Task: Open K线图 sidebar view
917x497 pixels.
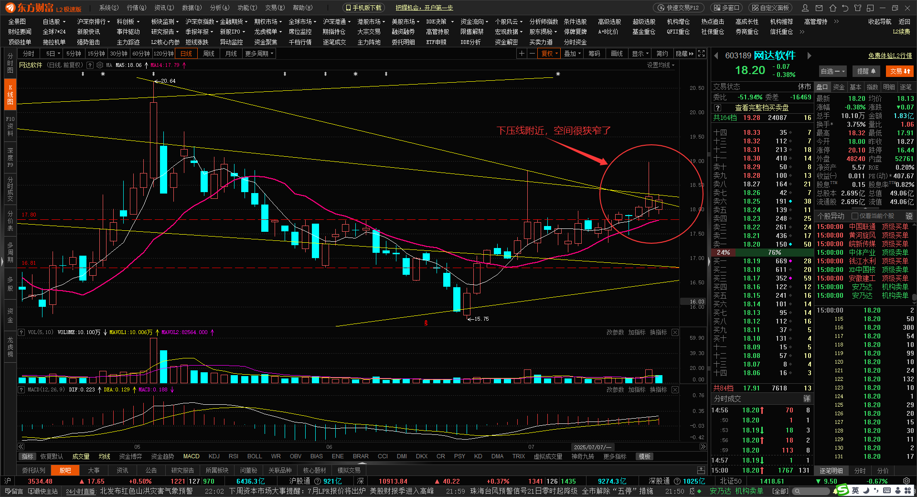Action: click(x=10, y=95)
